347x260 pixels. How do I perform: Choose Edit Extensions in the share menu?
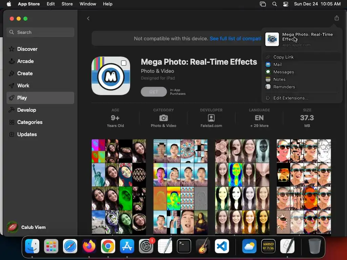click(302, 98)
